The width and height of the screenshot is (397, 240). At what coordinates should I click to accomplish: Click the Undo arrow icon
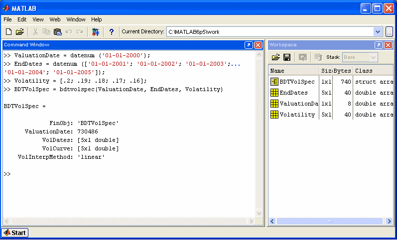tap(69, 32)
